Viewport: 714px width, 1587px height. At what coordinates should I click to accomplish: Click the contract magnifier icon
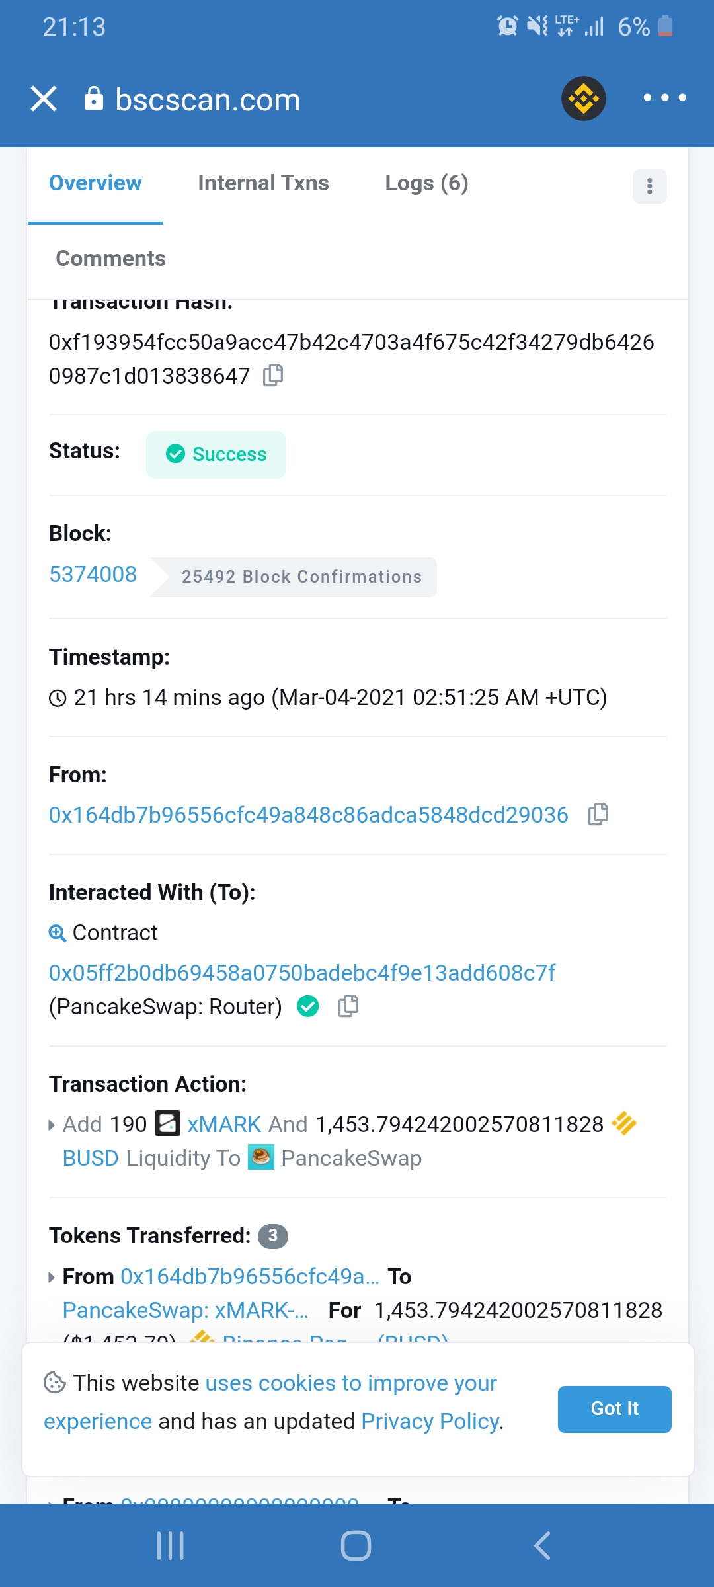(x=58, y=933)
